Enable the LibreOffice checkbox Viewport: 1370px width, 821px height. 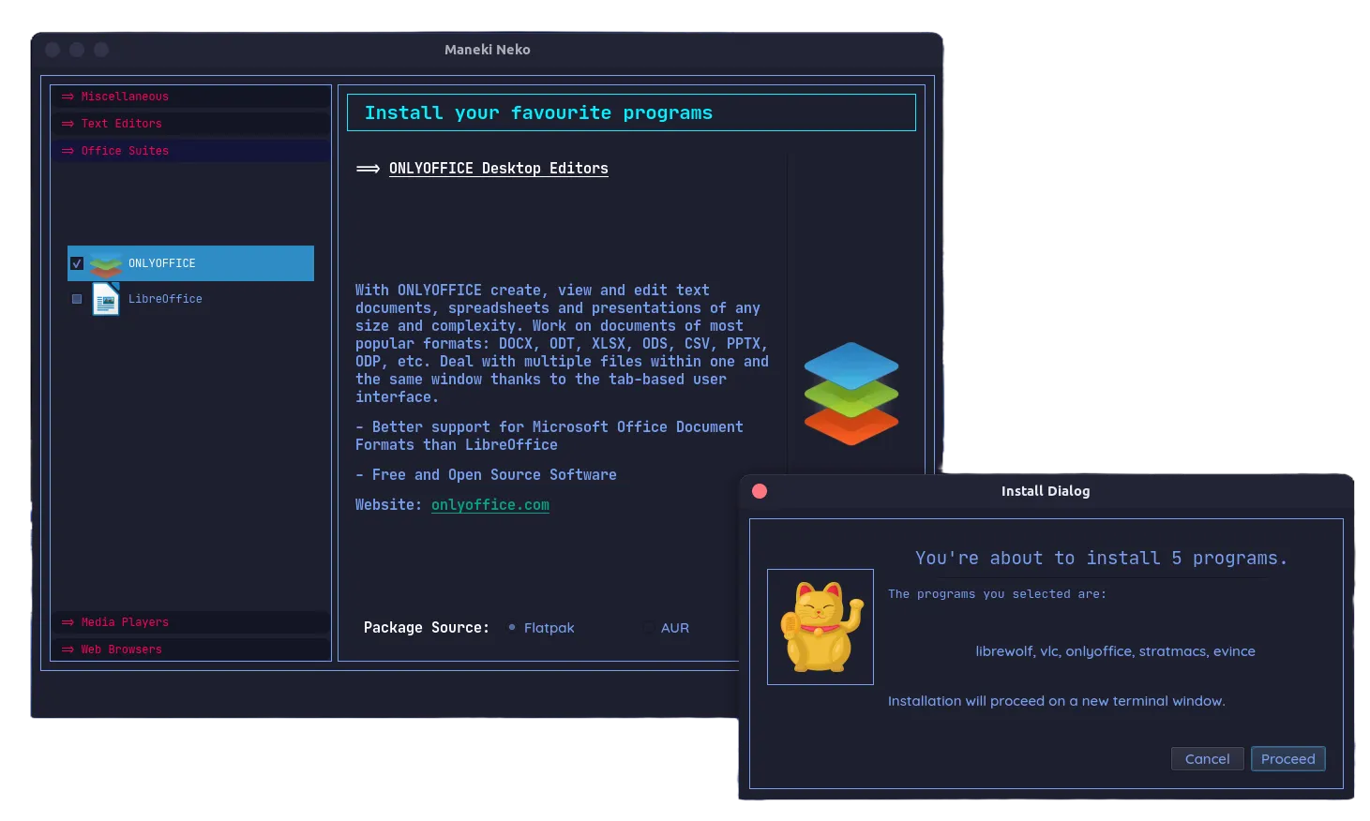(x=76, y=298)
